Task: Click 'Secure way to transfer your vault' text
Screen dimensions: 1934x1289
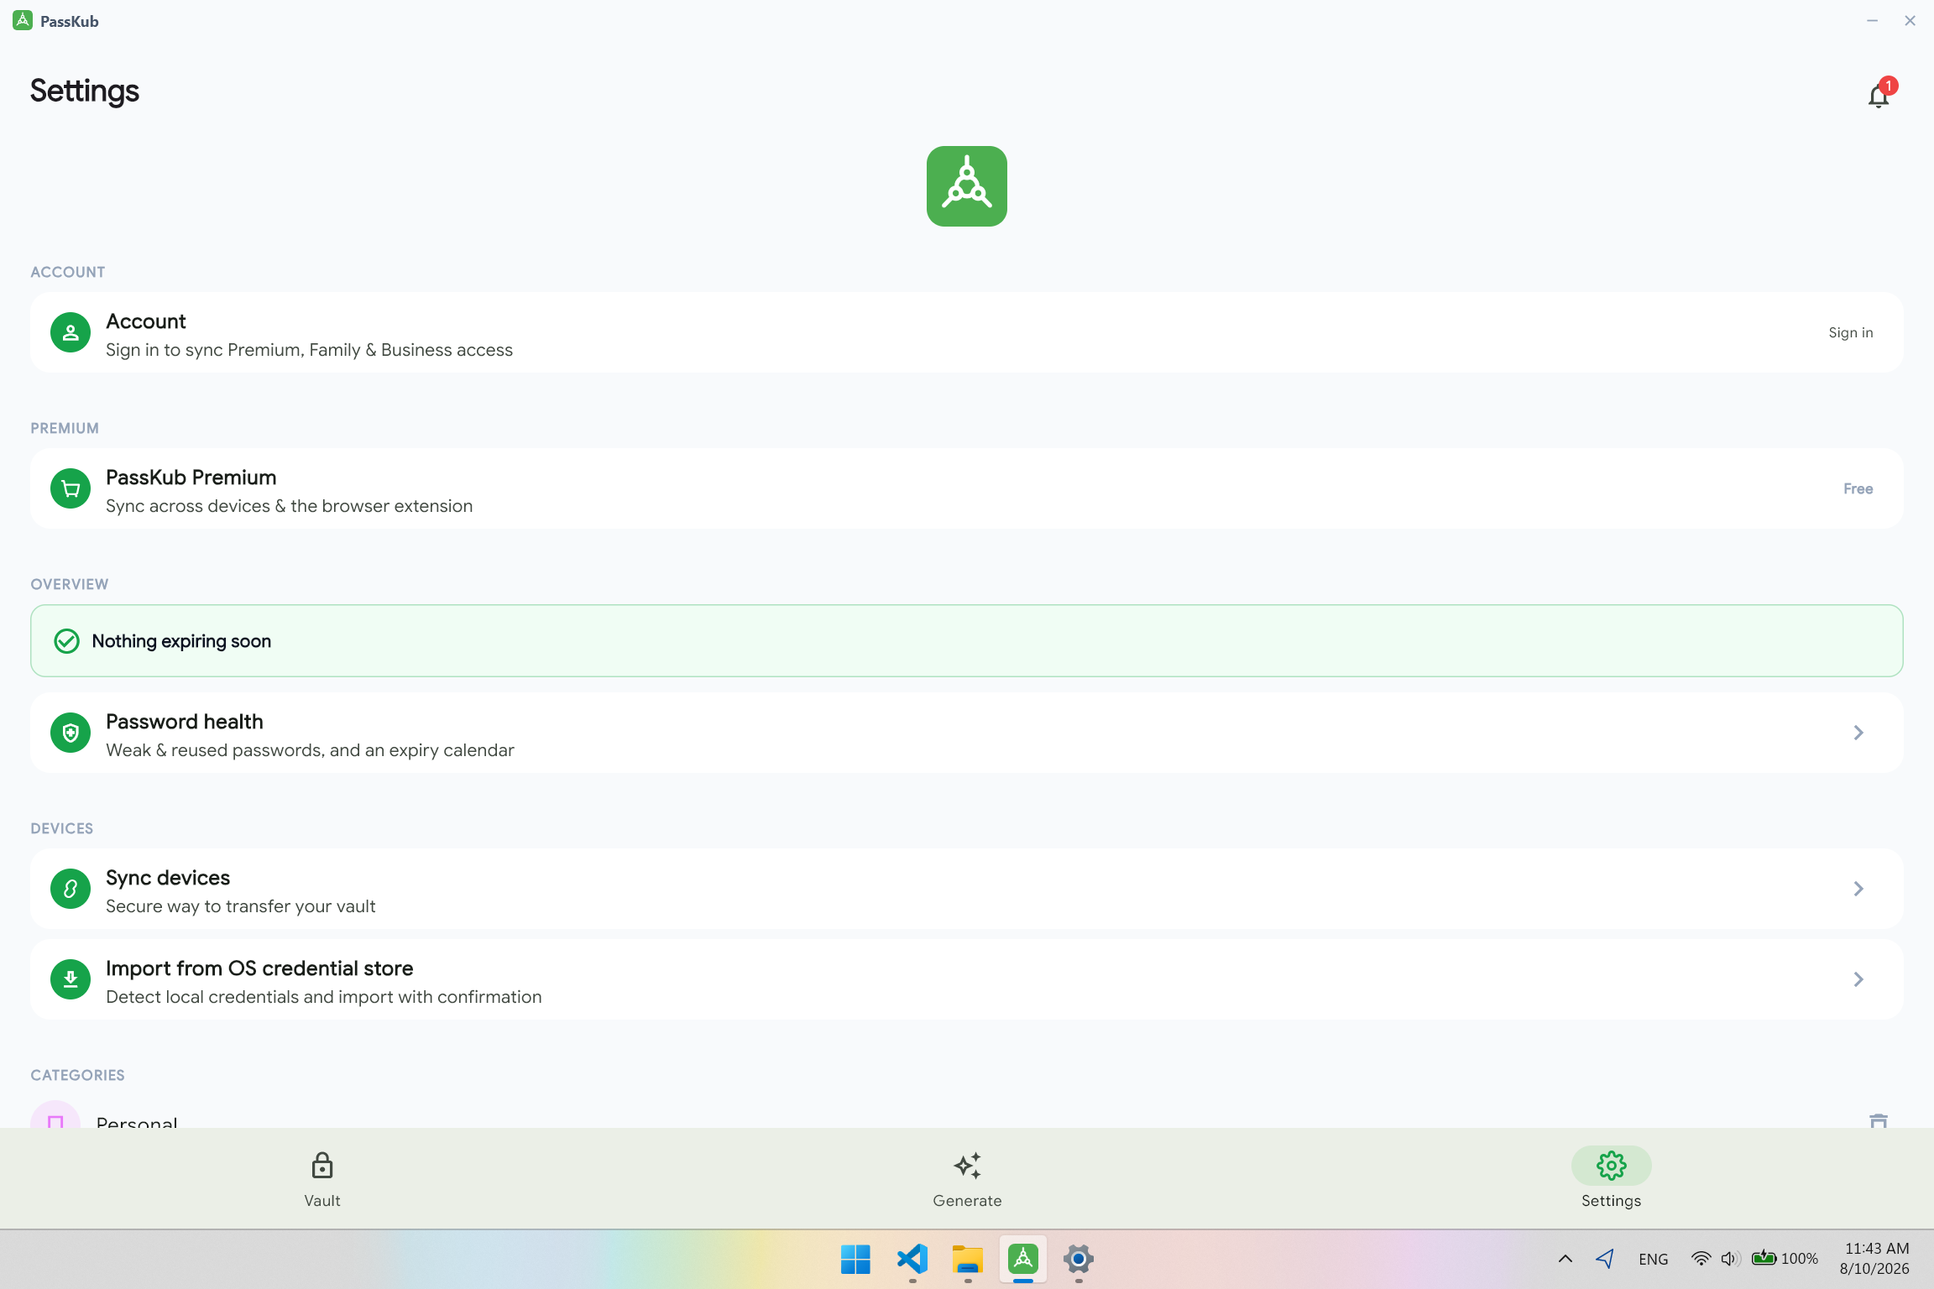Action: (x=240, y=906)
